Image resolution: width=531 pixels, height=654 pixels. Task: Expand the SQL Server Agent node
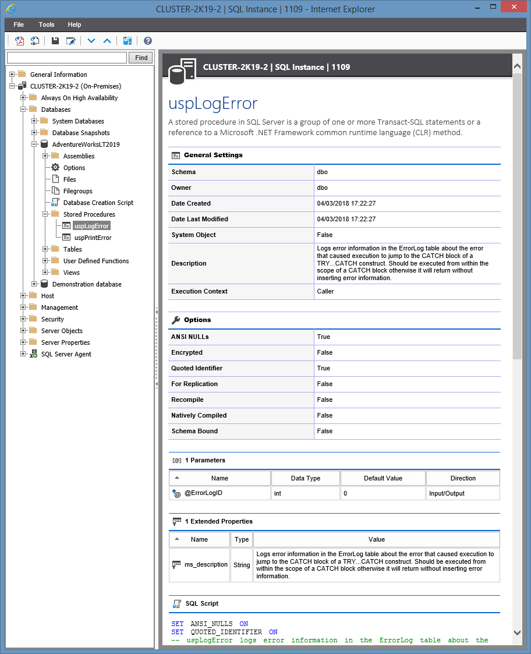pyautogui.click(x=23, y=354)
